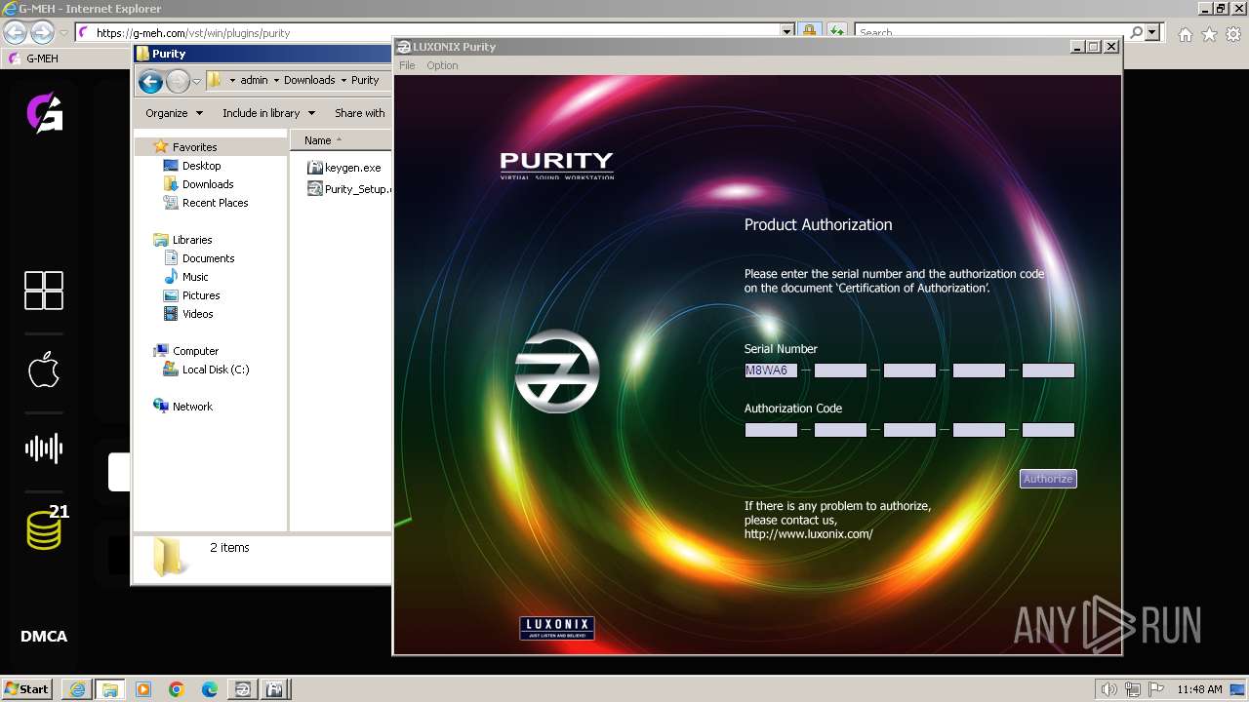
Task: Open the Videos library
Action: coord(197,314)
